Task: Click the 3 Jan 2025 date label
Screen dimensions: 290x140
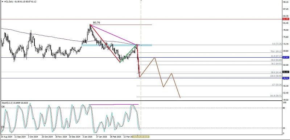Action: point(87,137)
